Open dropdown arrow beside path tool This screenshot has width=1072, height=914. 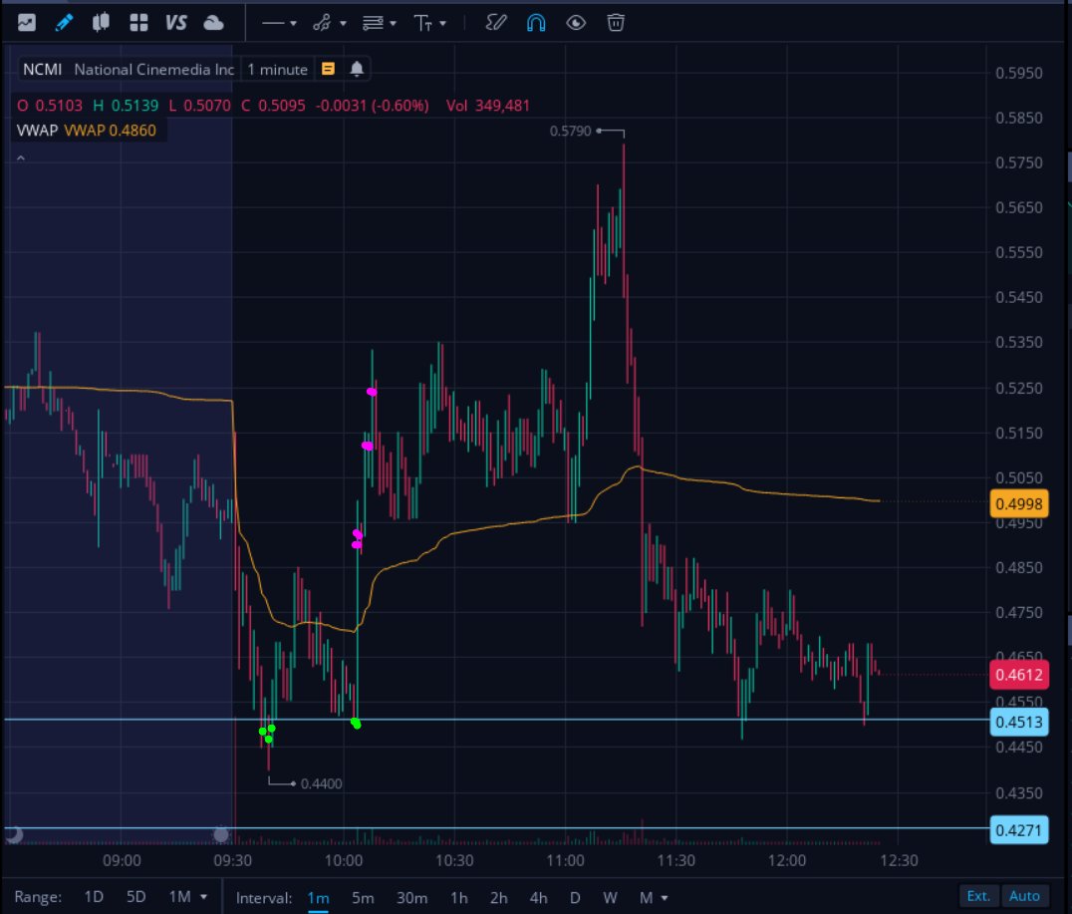tap(343, 23)
